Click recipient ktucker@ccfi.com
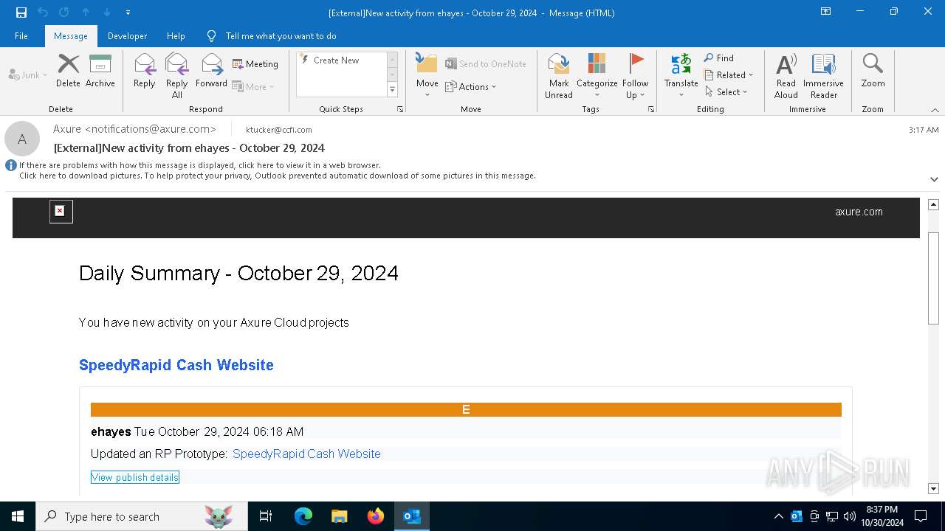The image size is (945, 531). (278, 130)
